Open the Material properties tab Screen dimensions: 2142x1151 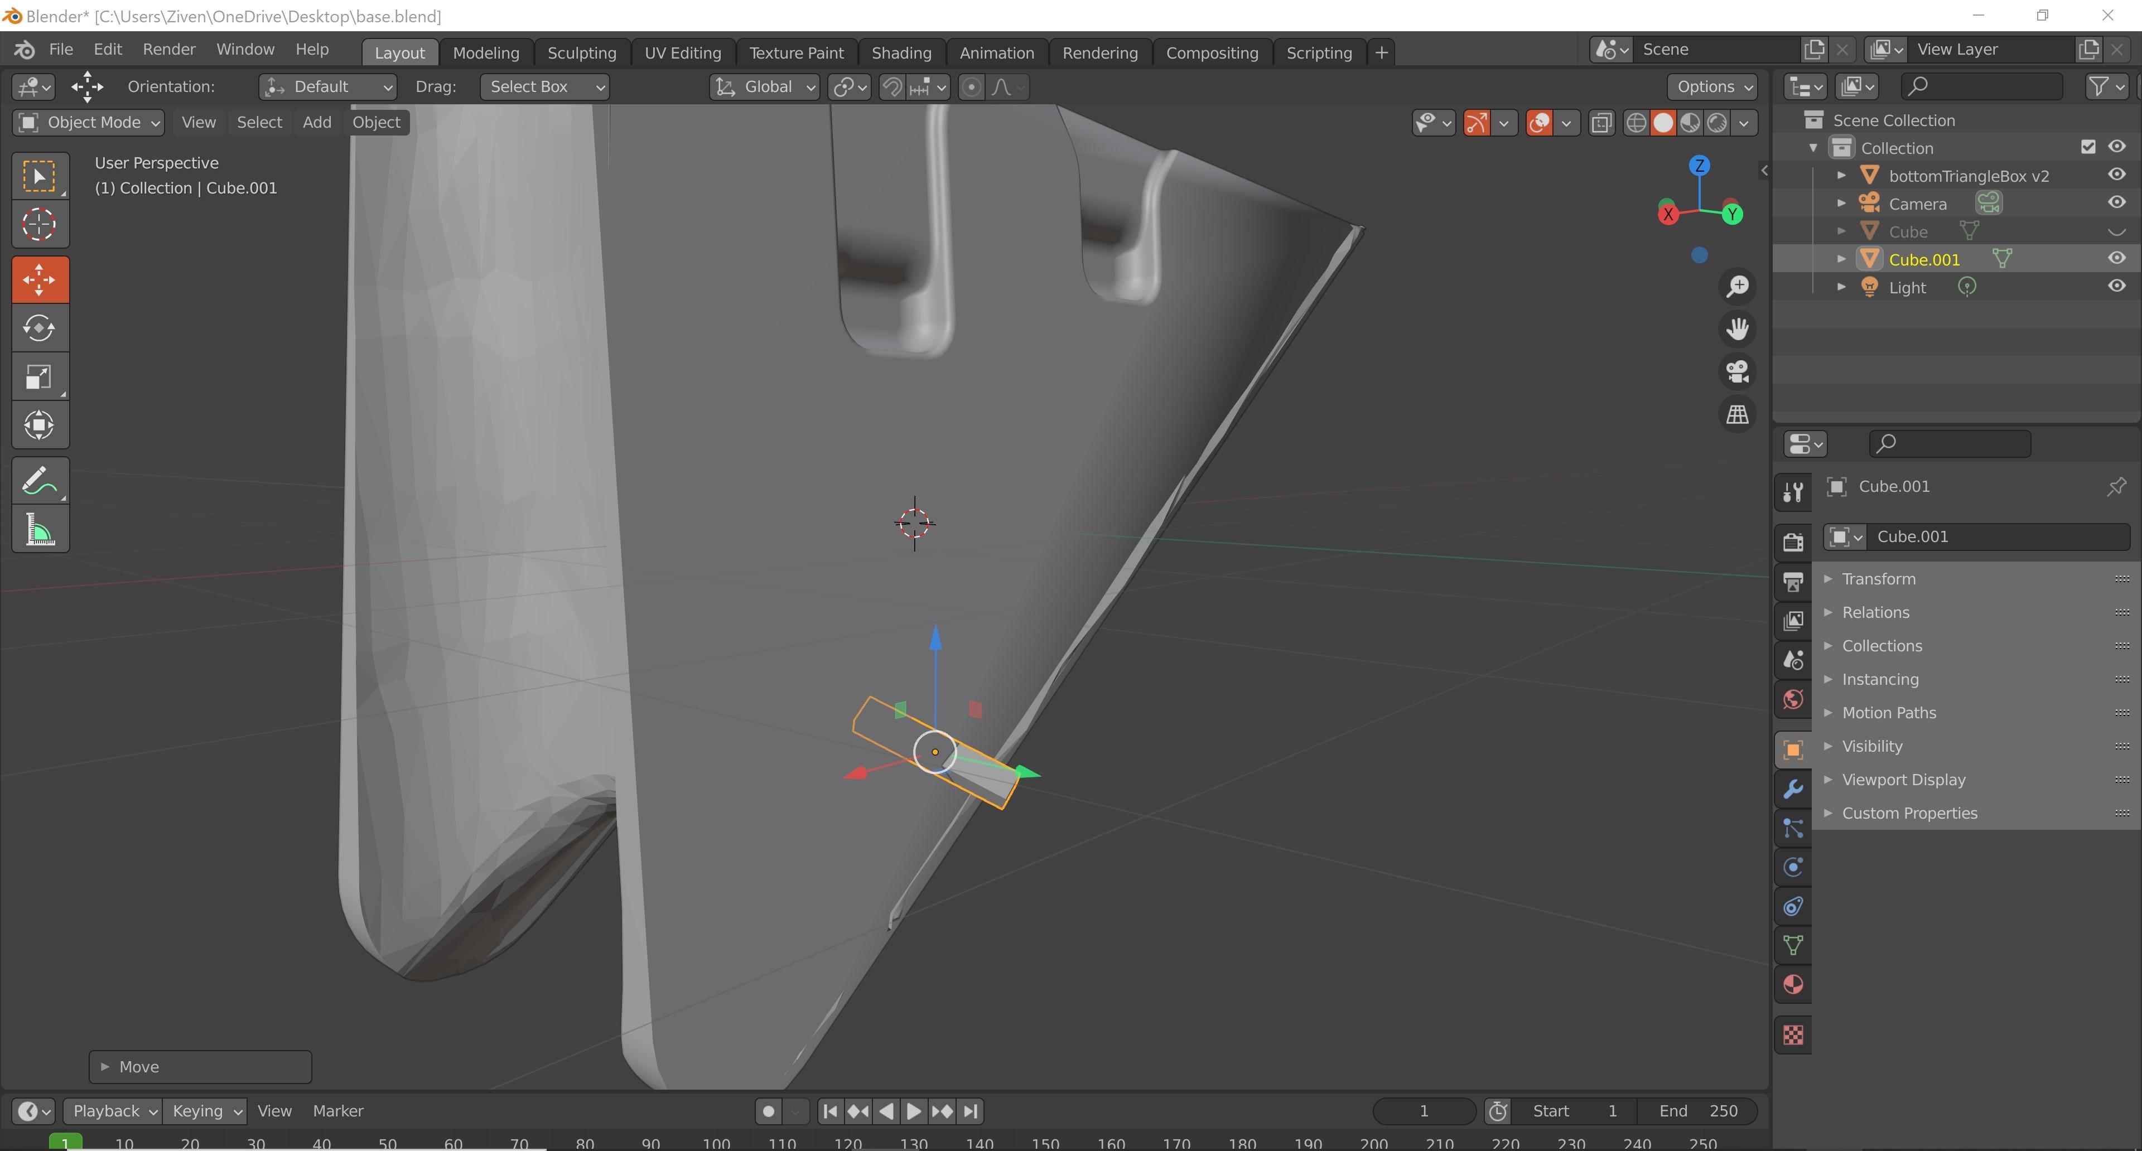point(1793,985)
